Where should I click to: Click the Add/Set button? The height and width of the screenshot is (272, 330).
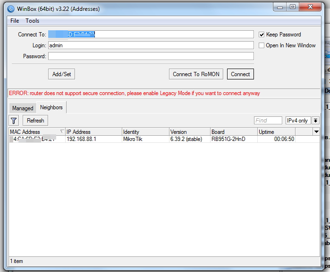61,74
